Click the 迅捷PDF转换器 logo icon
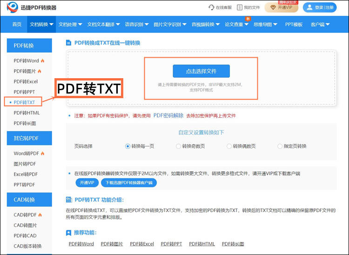This screenshot has height=255, width=349. tap(12, 7)
